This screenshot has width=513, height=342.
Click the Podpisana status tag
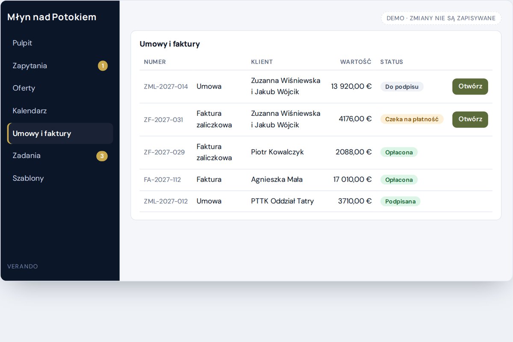pyautogui.click(x=400, y=201)
